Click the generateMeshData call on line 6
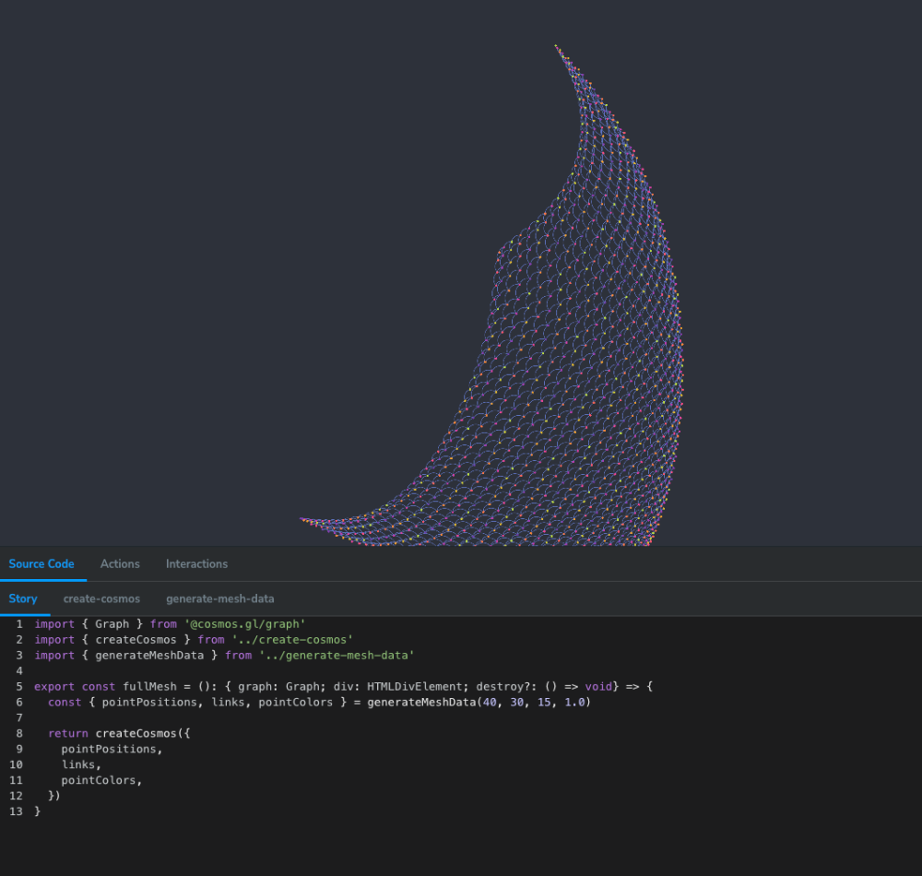Image resolution: width=922 pixels, height=876 pixels. pyautogui.click(x=421, y=702)
